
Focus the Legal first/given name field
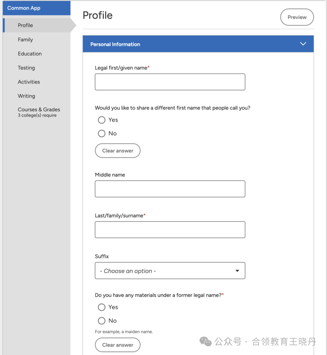(170, 82)
